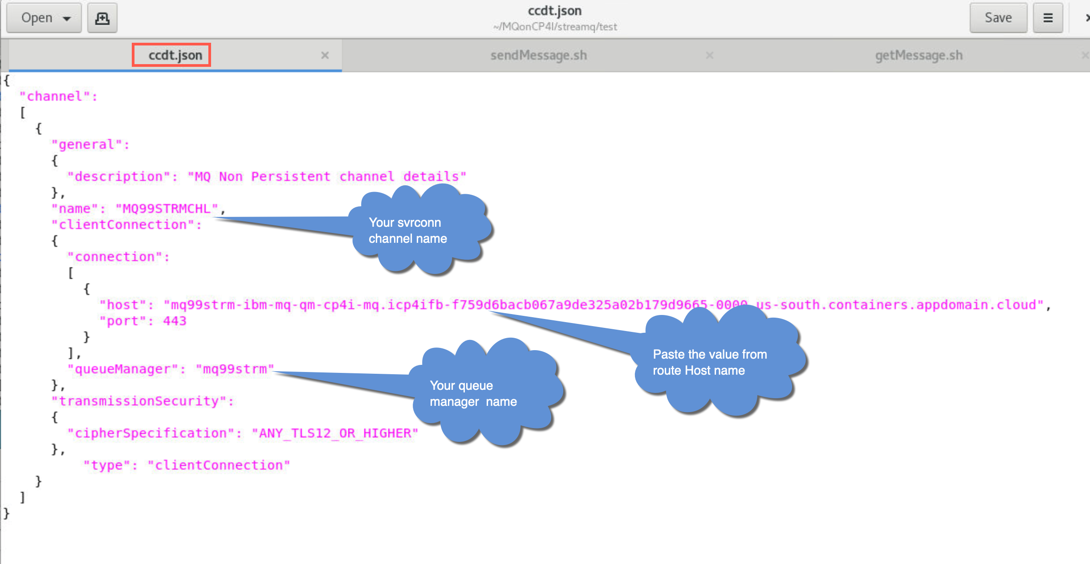The height and width of the screenshot is (564, 1090).
Task: Click the MQ99STRMCHL channel name value
Action: (x=167, y=208)
